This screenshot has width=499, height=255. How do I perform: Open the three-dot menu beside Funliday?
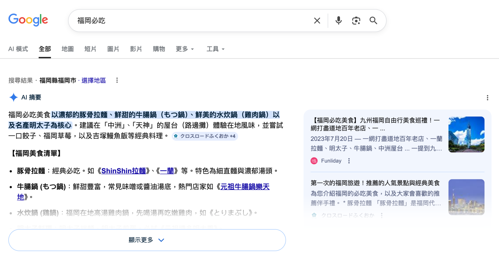coord(349,161)
